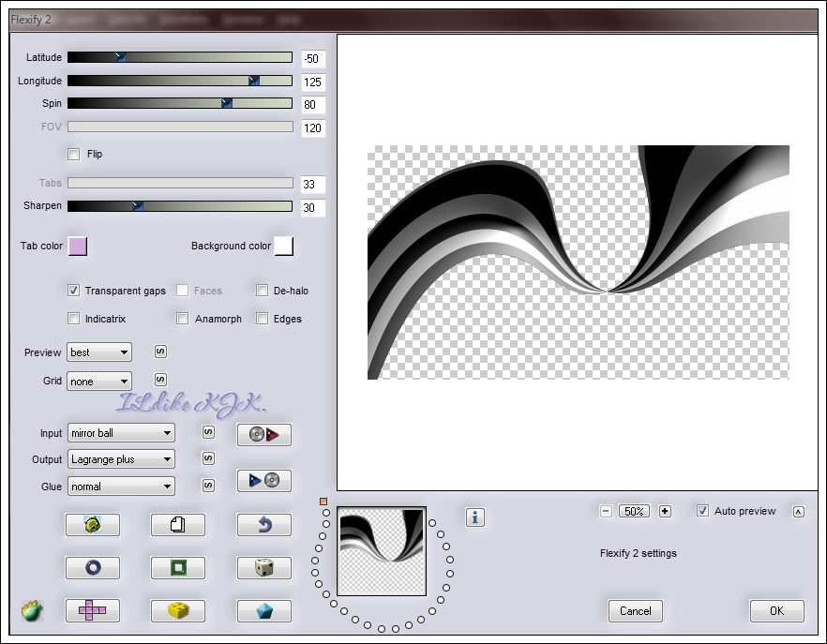Viewport: 827px width, 644px height.
Task: Click the zoom in plus button
Action: click(x=665, y=511)
